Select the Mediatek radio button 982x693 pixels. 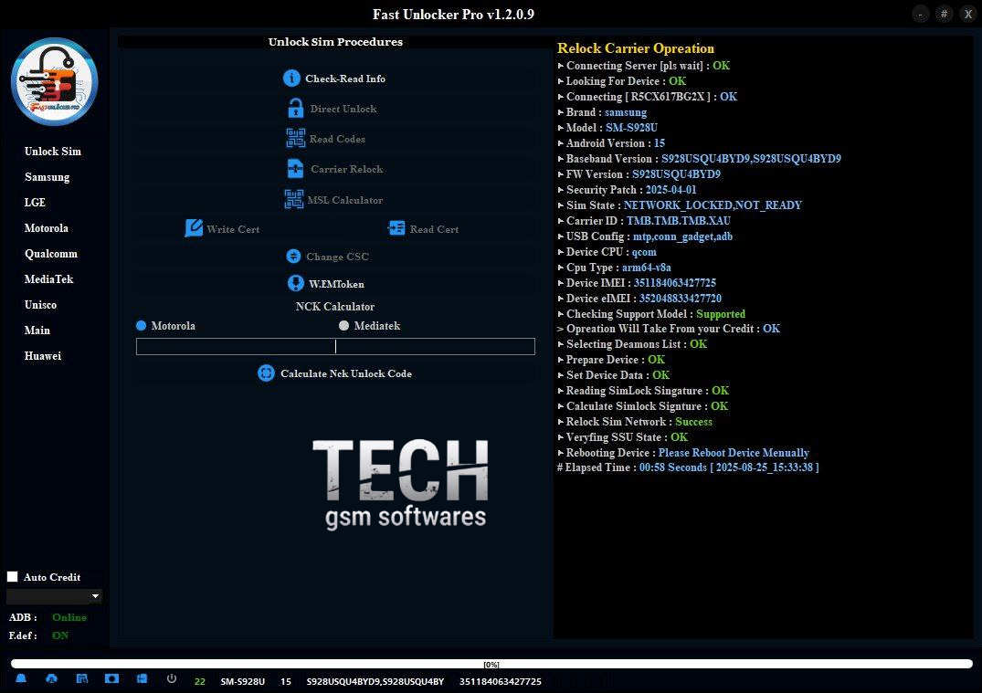coord(343,326)
